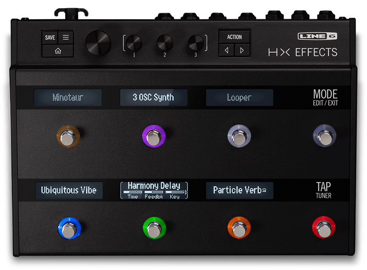The height and width of the screenshot is (270, 367).
Task: Select the Minotaur scribble strip display
Action: 67,97
